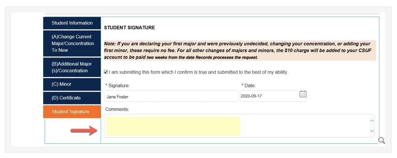The width and height of the screenshot is (397, 158).
Task: Tick the form confirmation checkbox
Action: 106,72
